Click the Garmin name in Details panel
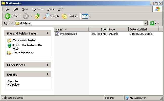The width and height of the screenshot is (164, 101). 13,81
